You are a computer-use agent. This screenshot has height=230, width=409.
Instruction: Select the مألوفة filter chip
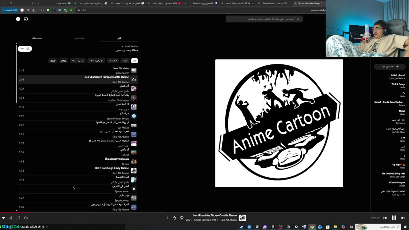tap(125, 61)
